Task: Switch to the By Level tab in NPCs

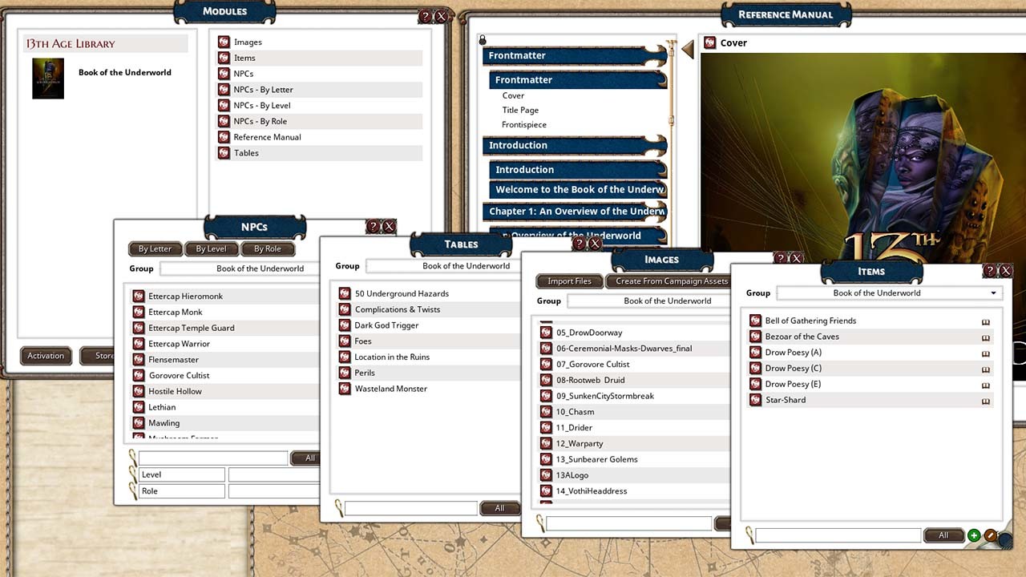Action: click(x=211, y=248)
